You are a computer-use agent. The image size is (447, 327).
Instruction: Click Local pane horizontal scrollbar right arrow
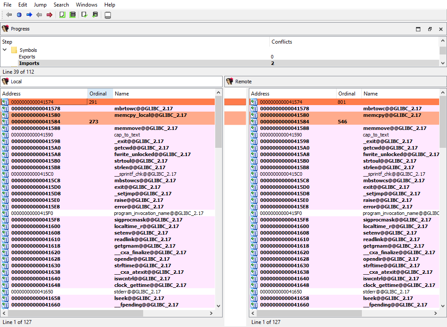point(212,313)
